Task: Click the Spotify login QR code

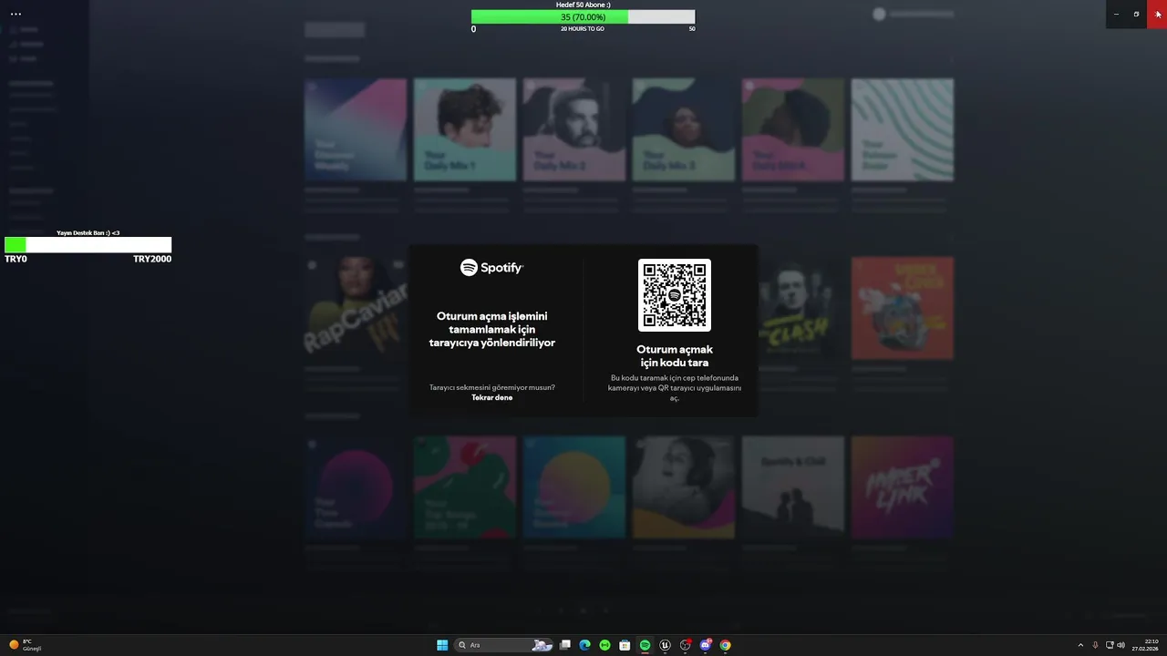Action: click(675, 295)
